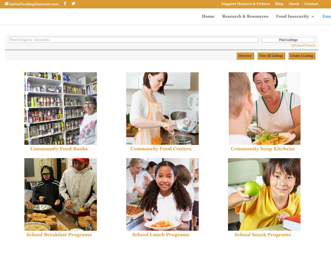
Task: Email info@FeedingNunavut.com link
Action: (34, 4)
